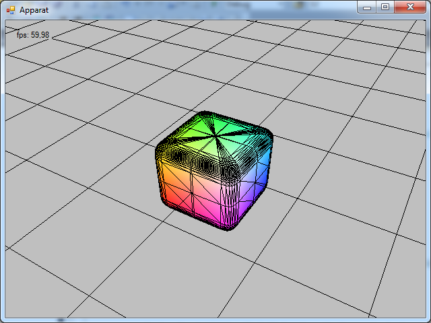Click the fps: 59,98 counter text
Viewport: 431px width, 323px height.
(33, 35)
